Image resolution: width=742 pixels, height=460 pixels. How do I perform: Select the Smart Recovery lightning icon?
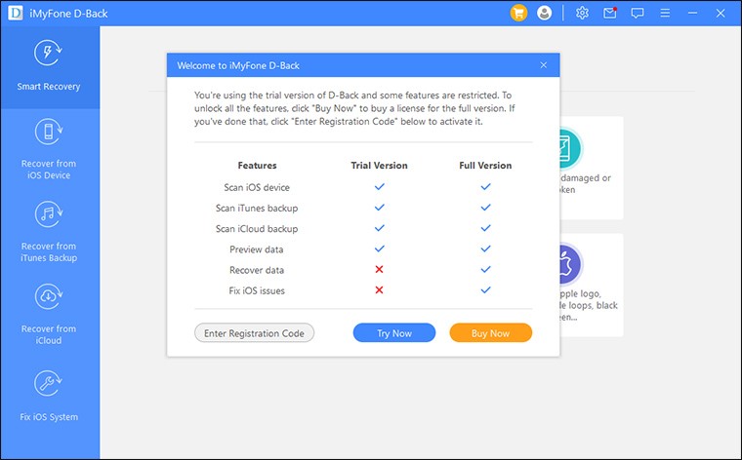(48, 53)
